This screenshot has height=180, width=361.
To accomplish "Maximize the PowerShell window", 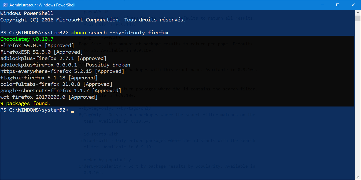I will (x=338, y=5).
